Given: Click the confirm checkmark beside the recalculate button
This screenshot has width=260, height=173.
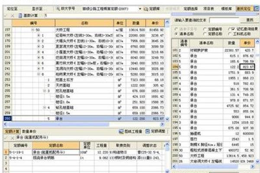Looking at the screenshot, I should [6, 16].
